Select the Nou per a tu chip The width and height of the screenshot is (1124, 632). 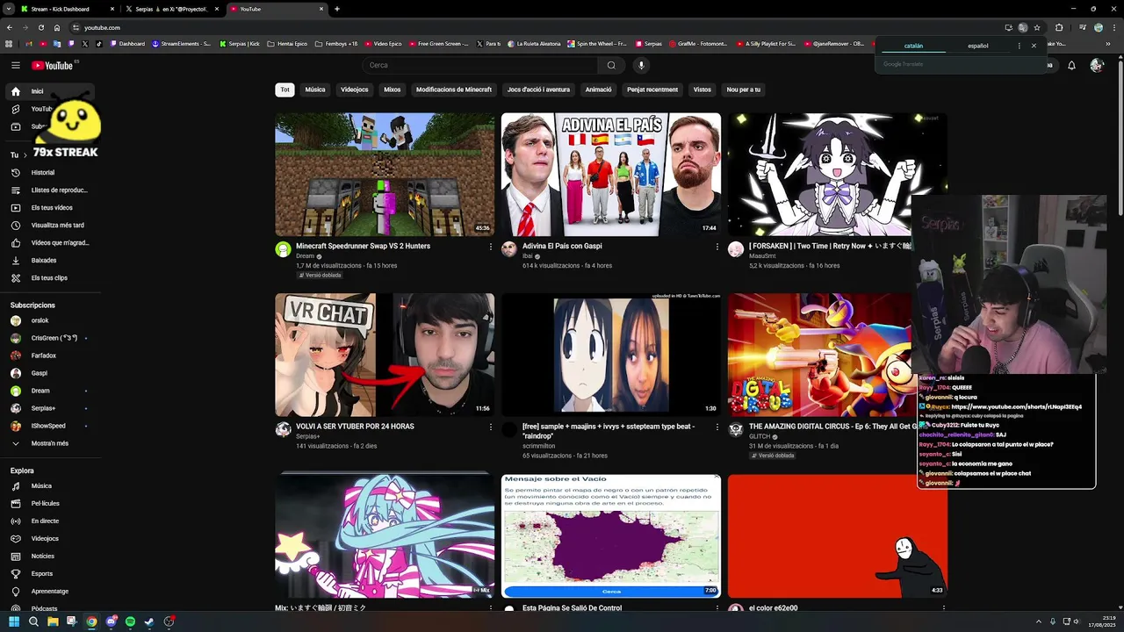point(744,90)
